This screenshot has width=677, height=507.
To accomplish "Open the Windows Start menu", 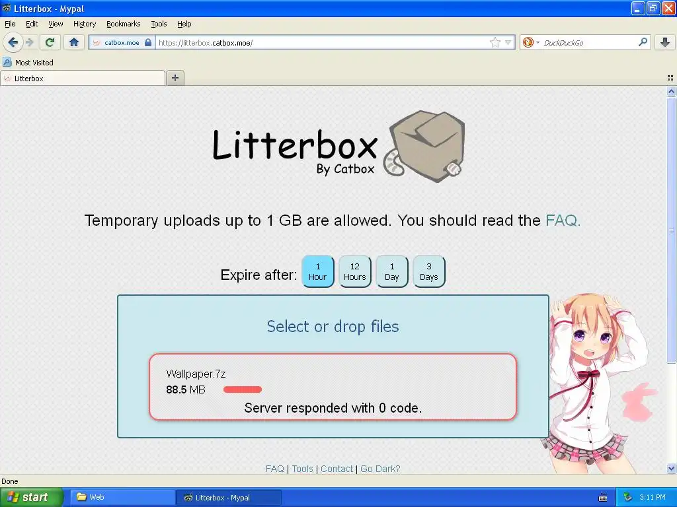I will [x=32, y=497].
